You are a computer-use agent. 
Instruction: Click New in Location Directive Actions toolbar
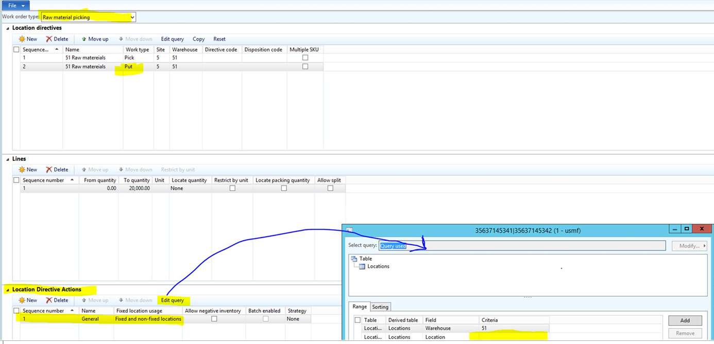tap(21, 300)
